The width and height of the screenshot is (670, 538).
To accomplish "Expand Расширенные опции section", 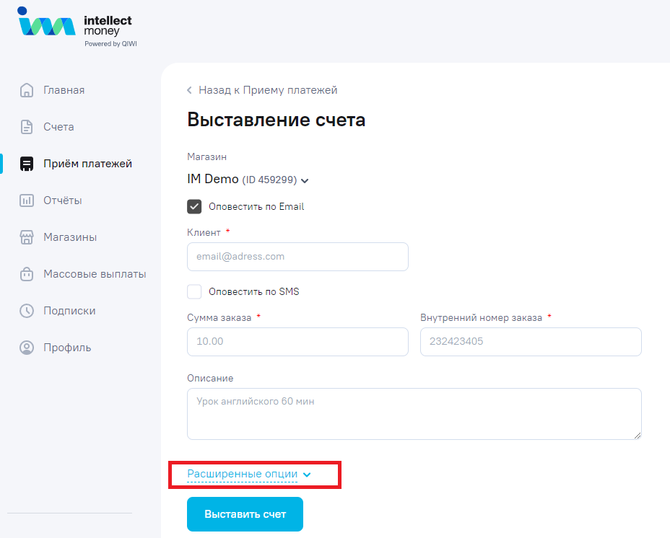I will pyautogui.click(x=248, y=475).
